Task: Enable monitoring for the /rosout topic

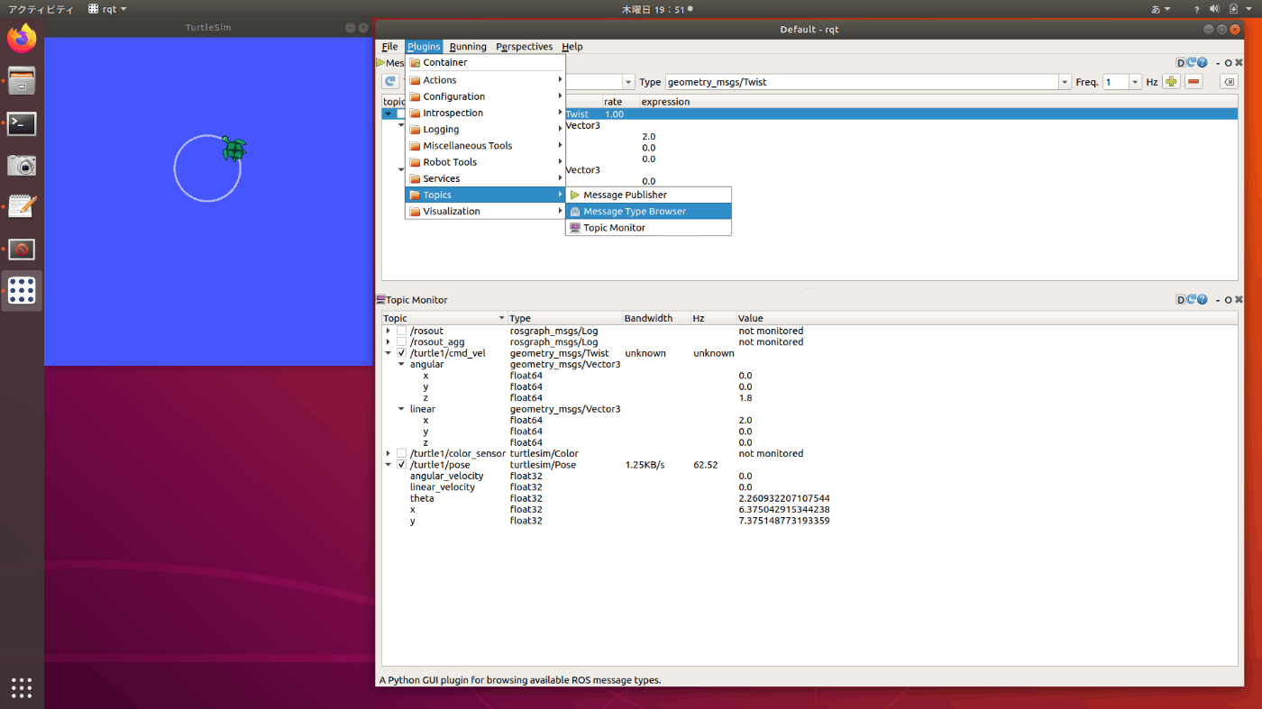Action: pyautogui.click(x=402, y=332)
